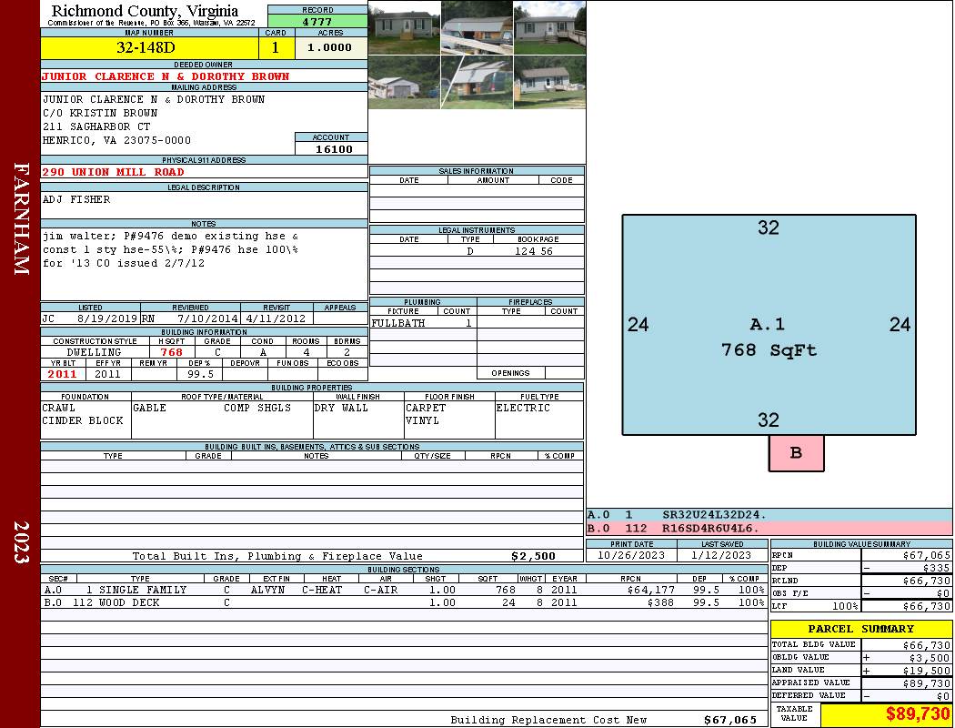This screenshot has height=728, width=955.
Task: Click the 290 Union Mill Road address
Action: pos(113,172)
